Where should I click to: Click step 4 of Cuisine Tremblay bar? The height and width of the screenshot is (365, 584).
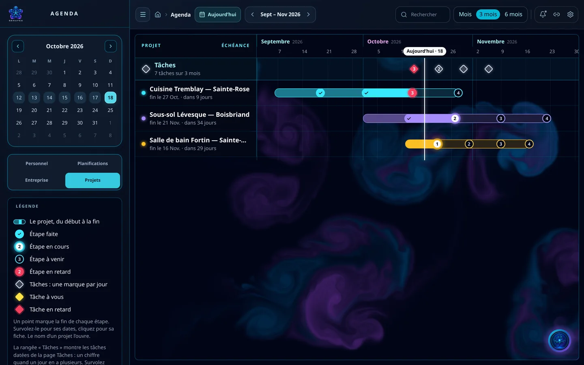point(458,93)
